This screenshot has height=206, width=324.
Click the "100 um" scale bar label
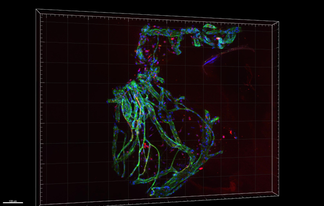[x=13, y=201]
